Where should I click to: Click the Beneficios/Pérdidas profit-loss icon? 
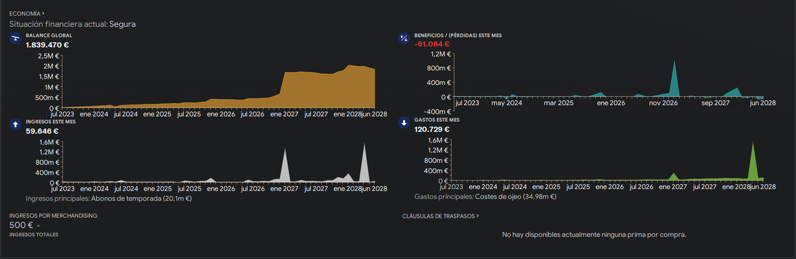click(404, 39)
